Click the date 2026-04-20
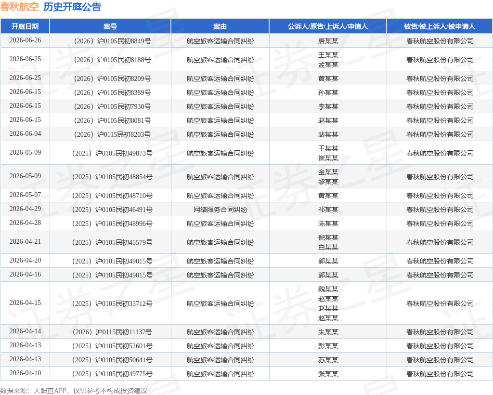 [25, 261]
